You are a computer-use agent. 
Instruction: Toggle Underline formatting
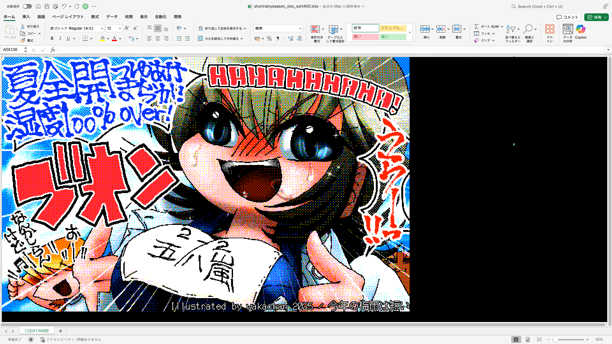pos(68,39)
